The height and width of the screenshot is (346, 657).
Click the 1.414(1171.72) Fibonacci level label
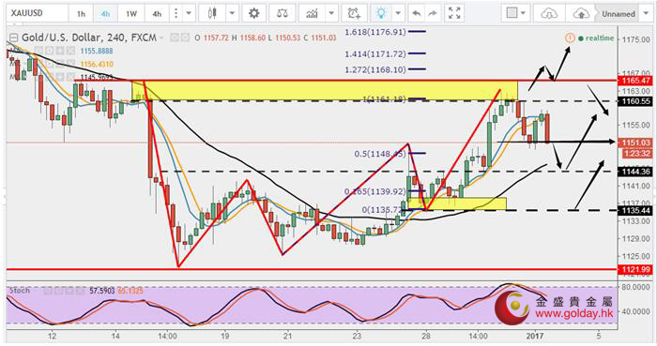pyautogui.click(x=375, y=54)
